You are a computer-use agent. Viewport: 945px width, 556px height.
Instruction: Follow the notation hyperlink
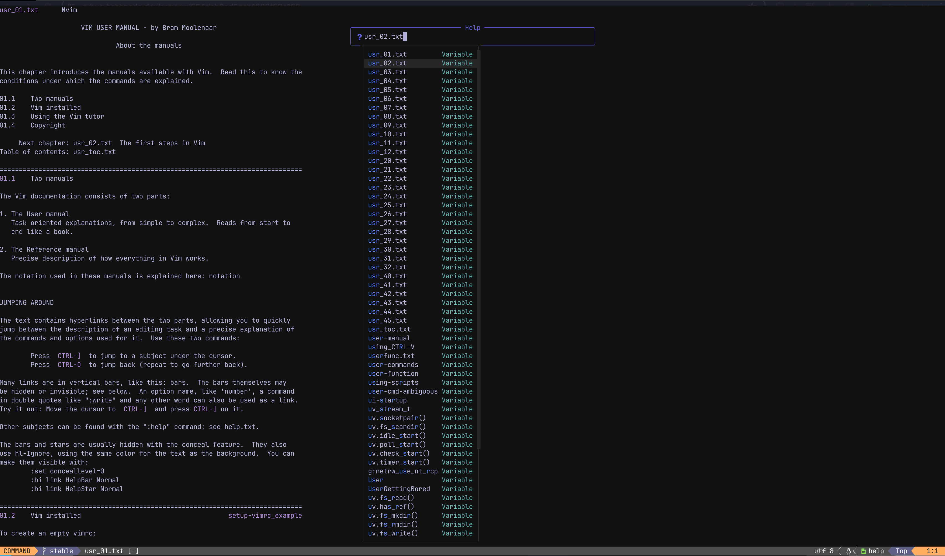[224, 276]
